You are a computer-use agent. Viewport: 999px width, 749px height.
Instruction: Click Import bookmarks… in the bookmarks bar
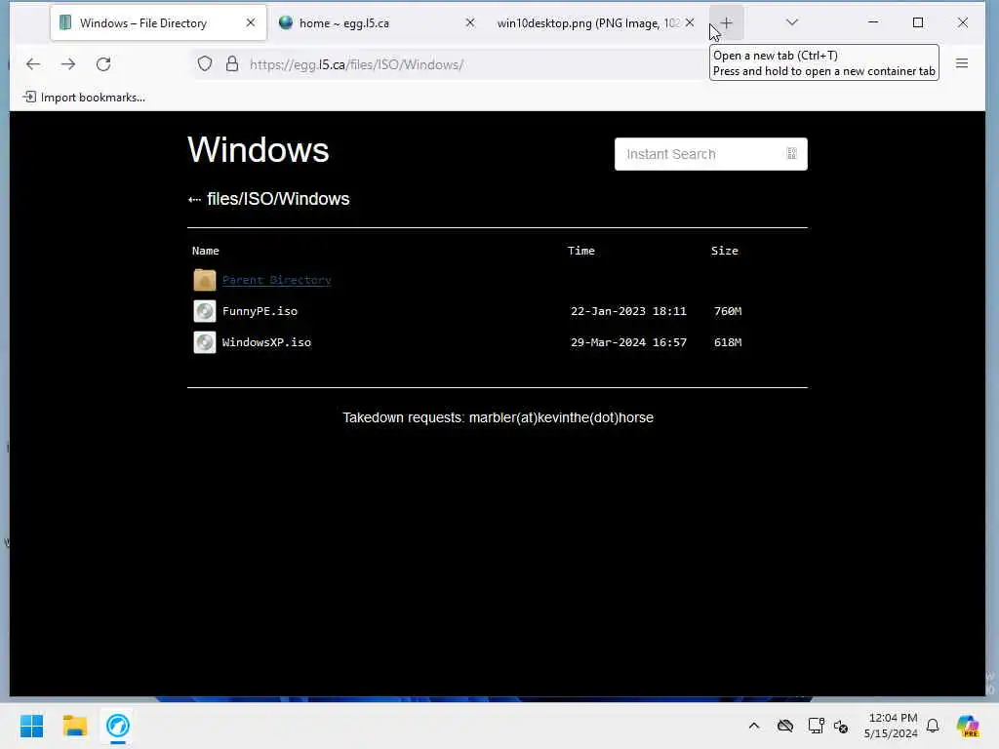click(x=84, y=97)
